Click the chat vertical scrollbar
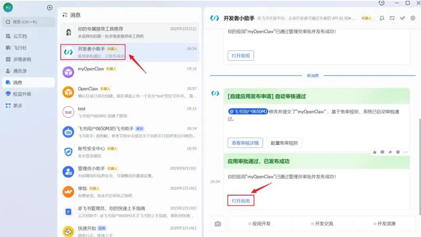421x237 pixels. click(420, 166)
